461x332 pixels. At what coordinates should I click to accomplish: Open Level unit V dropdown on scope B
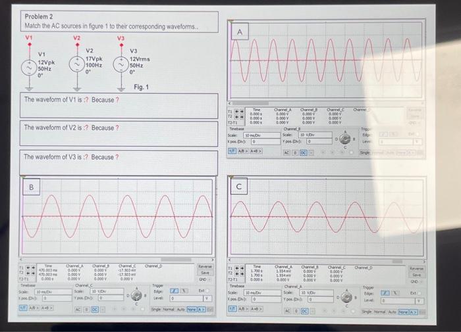tap(207, 298)
